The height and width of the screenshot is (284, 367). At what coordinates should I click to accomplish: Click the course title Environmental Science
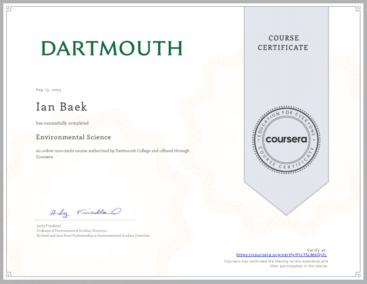(73, 137)
